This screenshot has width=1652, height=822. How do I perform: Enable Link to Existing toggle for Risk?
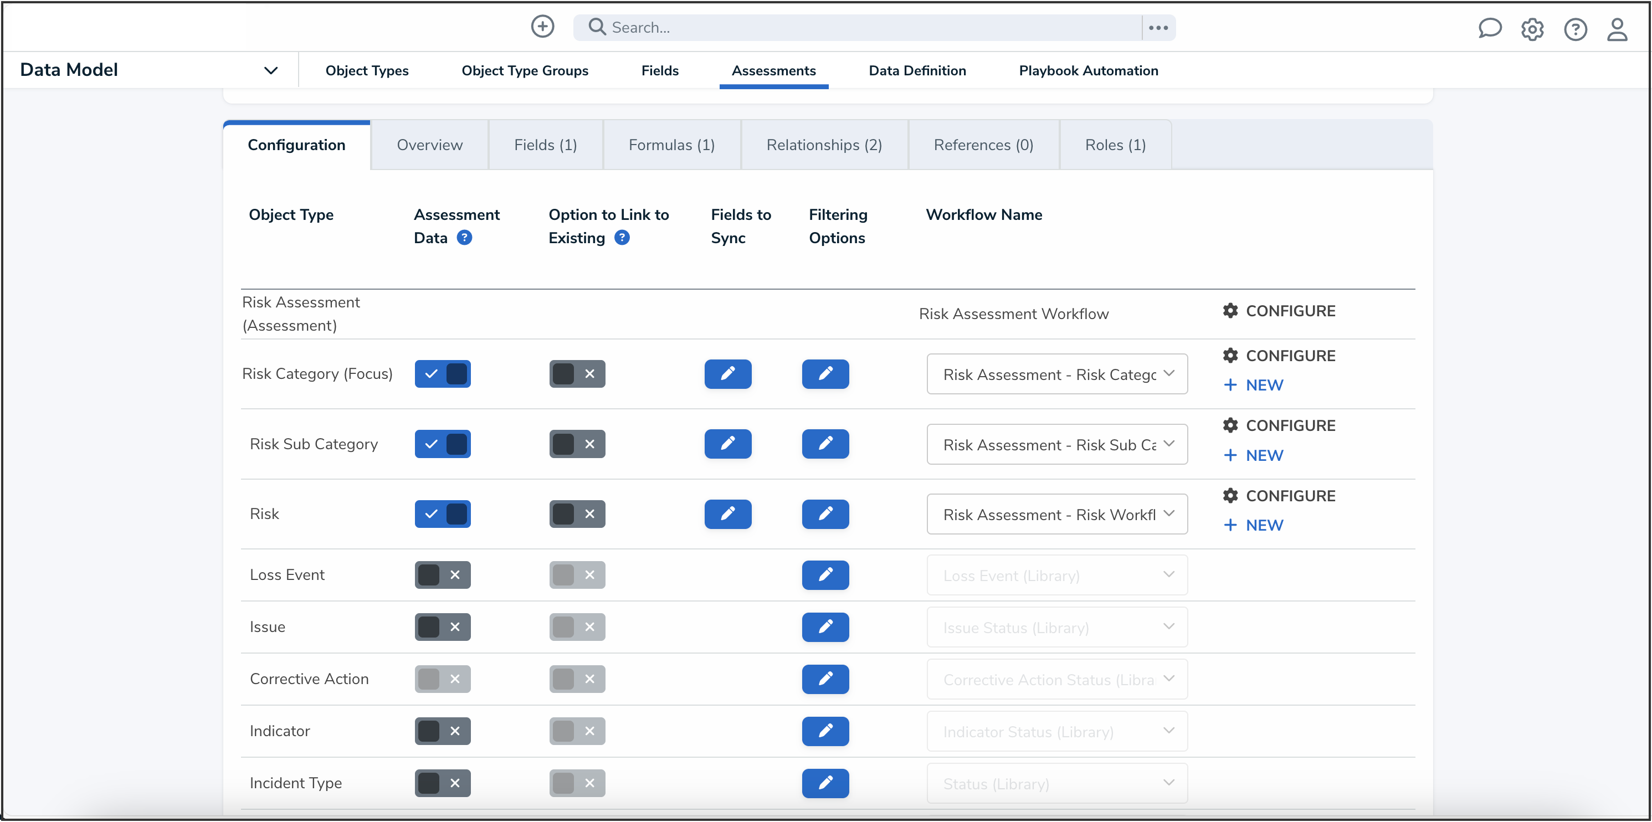pos(577,513)
